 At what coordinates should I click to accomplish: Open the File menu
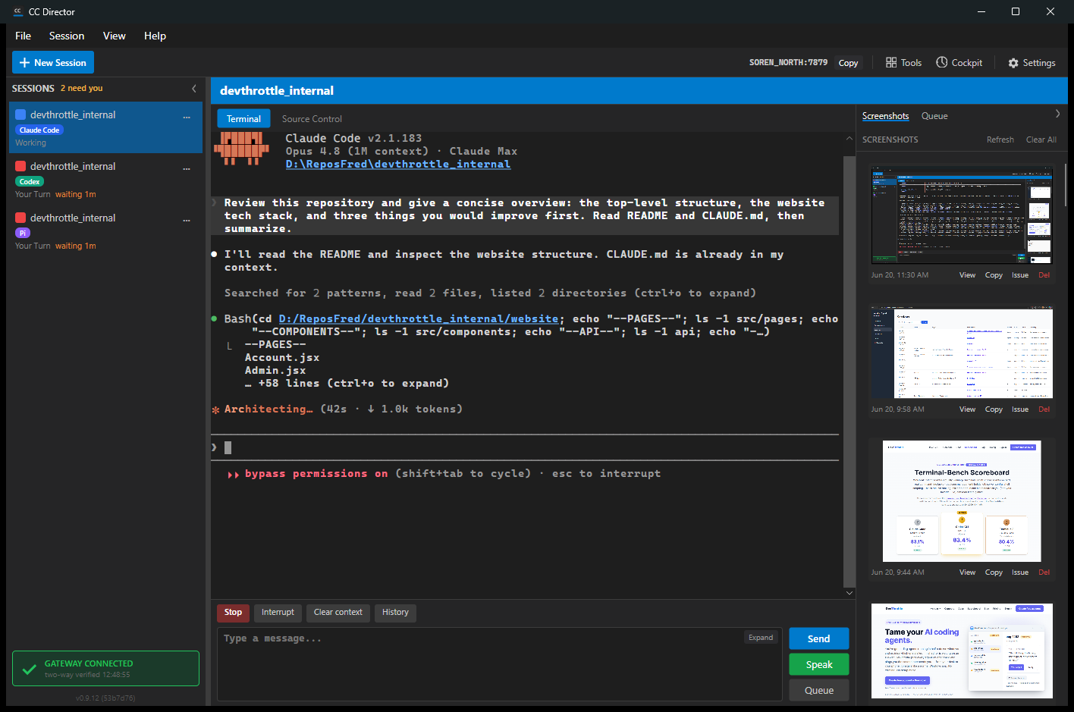[x=24, y=36]
